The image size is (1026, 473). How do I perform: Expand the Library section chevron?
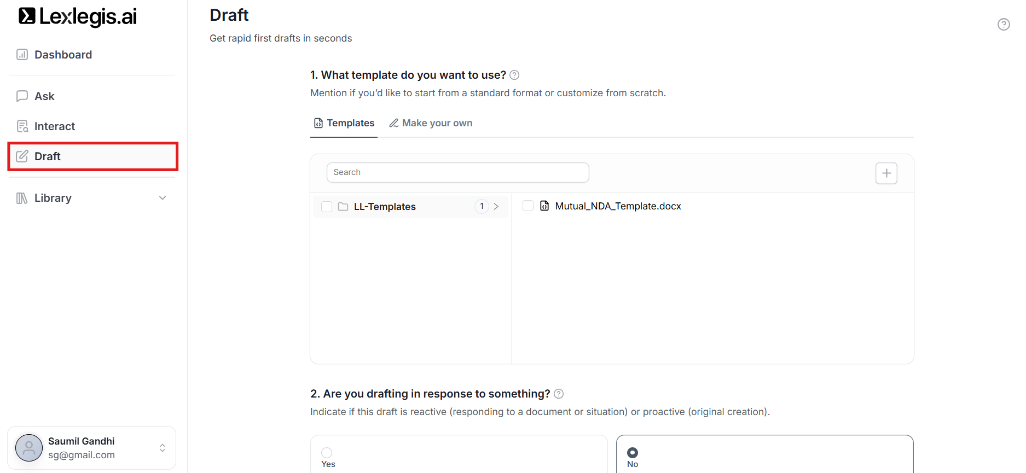click(163, 198)
